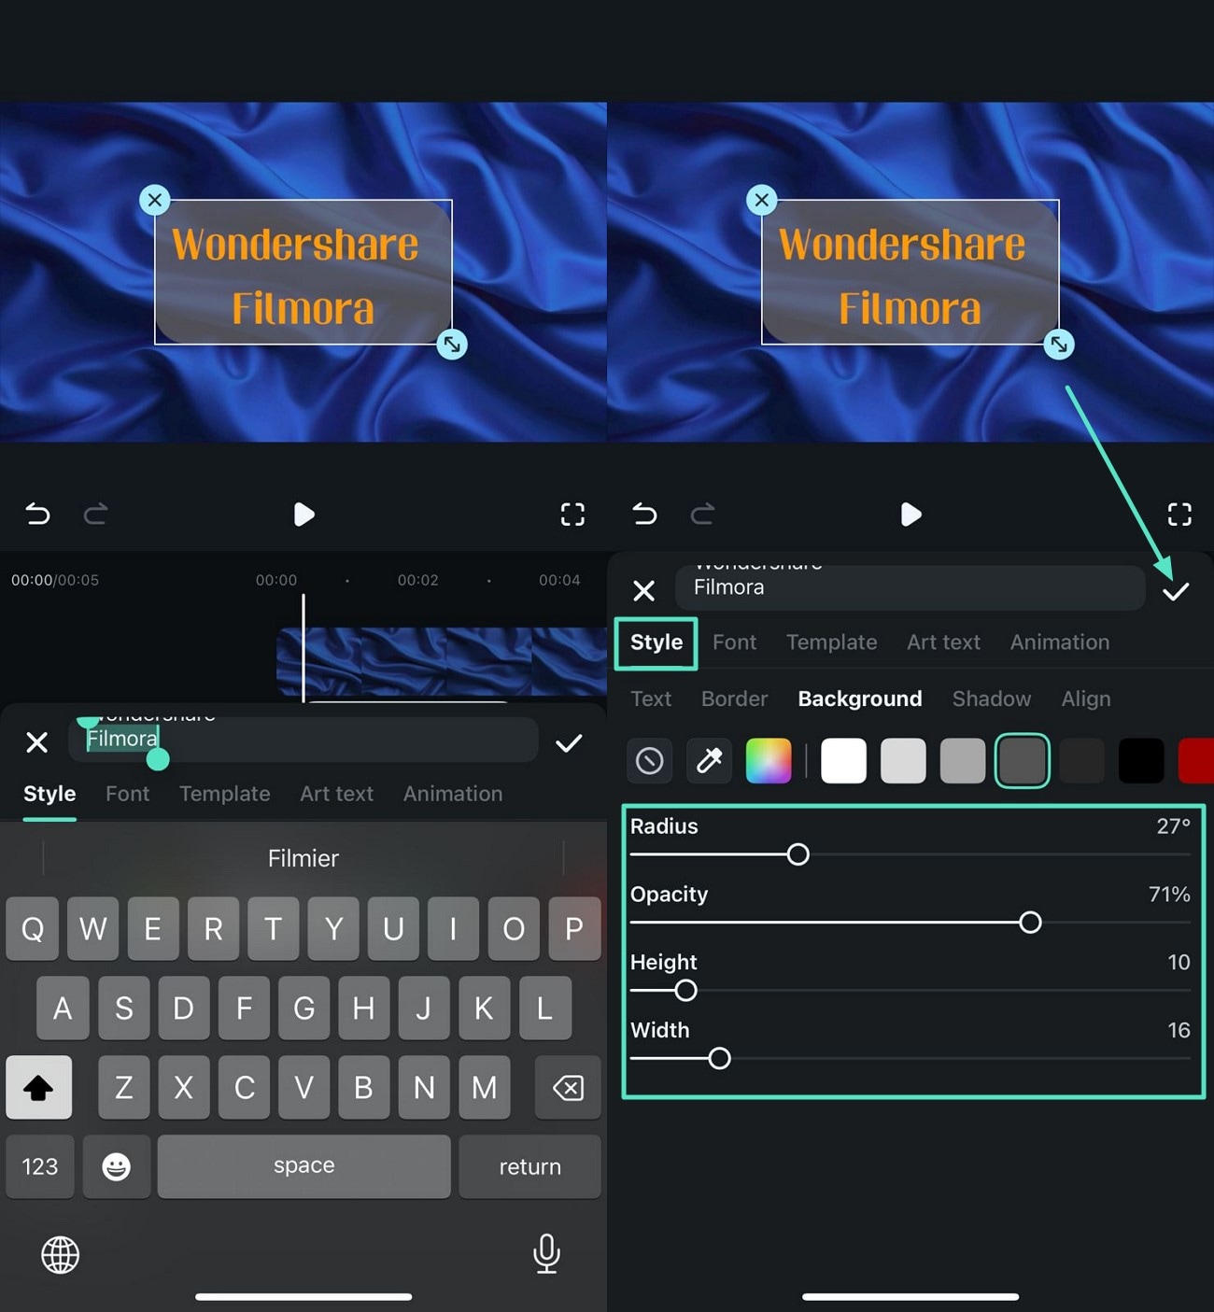Click the 00:02 mark on timeline ruler
1214x1312 pixels.
[x=417, y=580]
